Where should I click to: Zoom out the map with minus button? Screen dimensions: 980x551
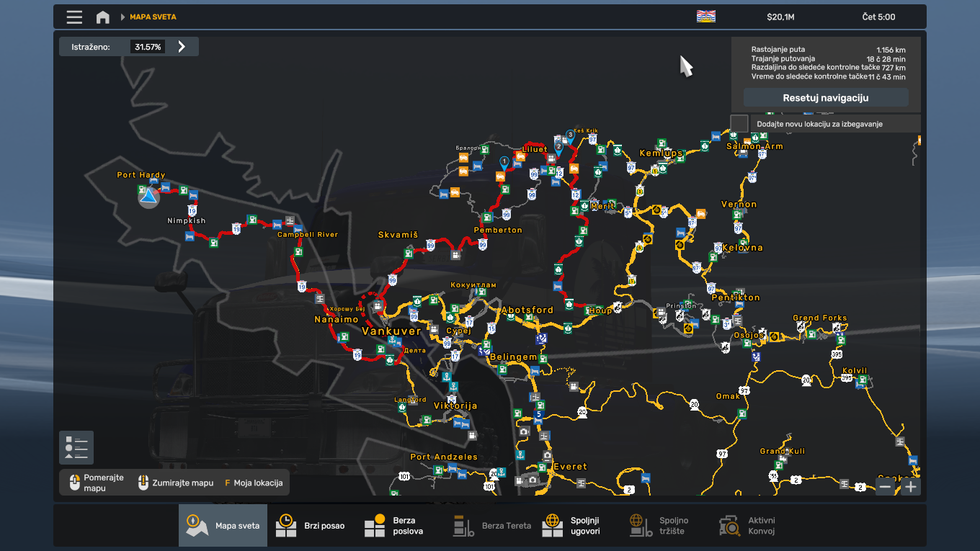pyautogui.click(x=886, y=487)
